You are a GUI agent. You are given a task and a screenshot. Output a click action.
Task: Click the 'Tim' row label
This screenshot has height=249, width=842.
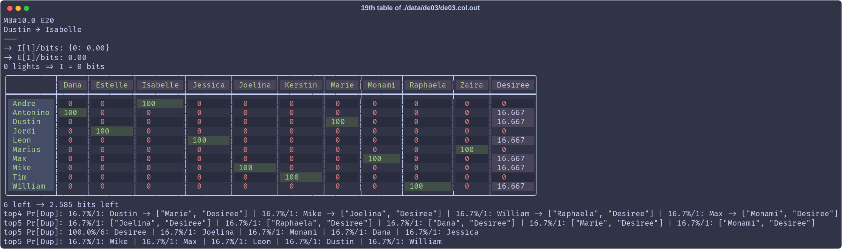coord(31,177)
